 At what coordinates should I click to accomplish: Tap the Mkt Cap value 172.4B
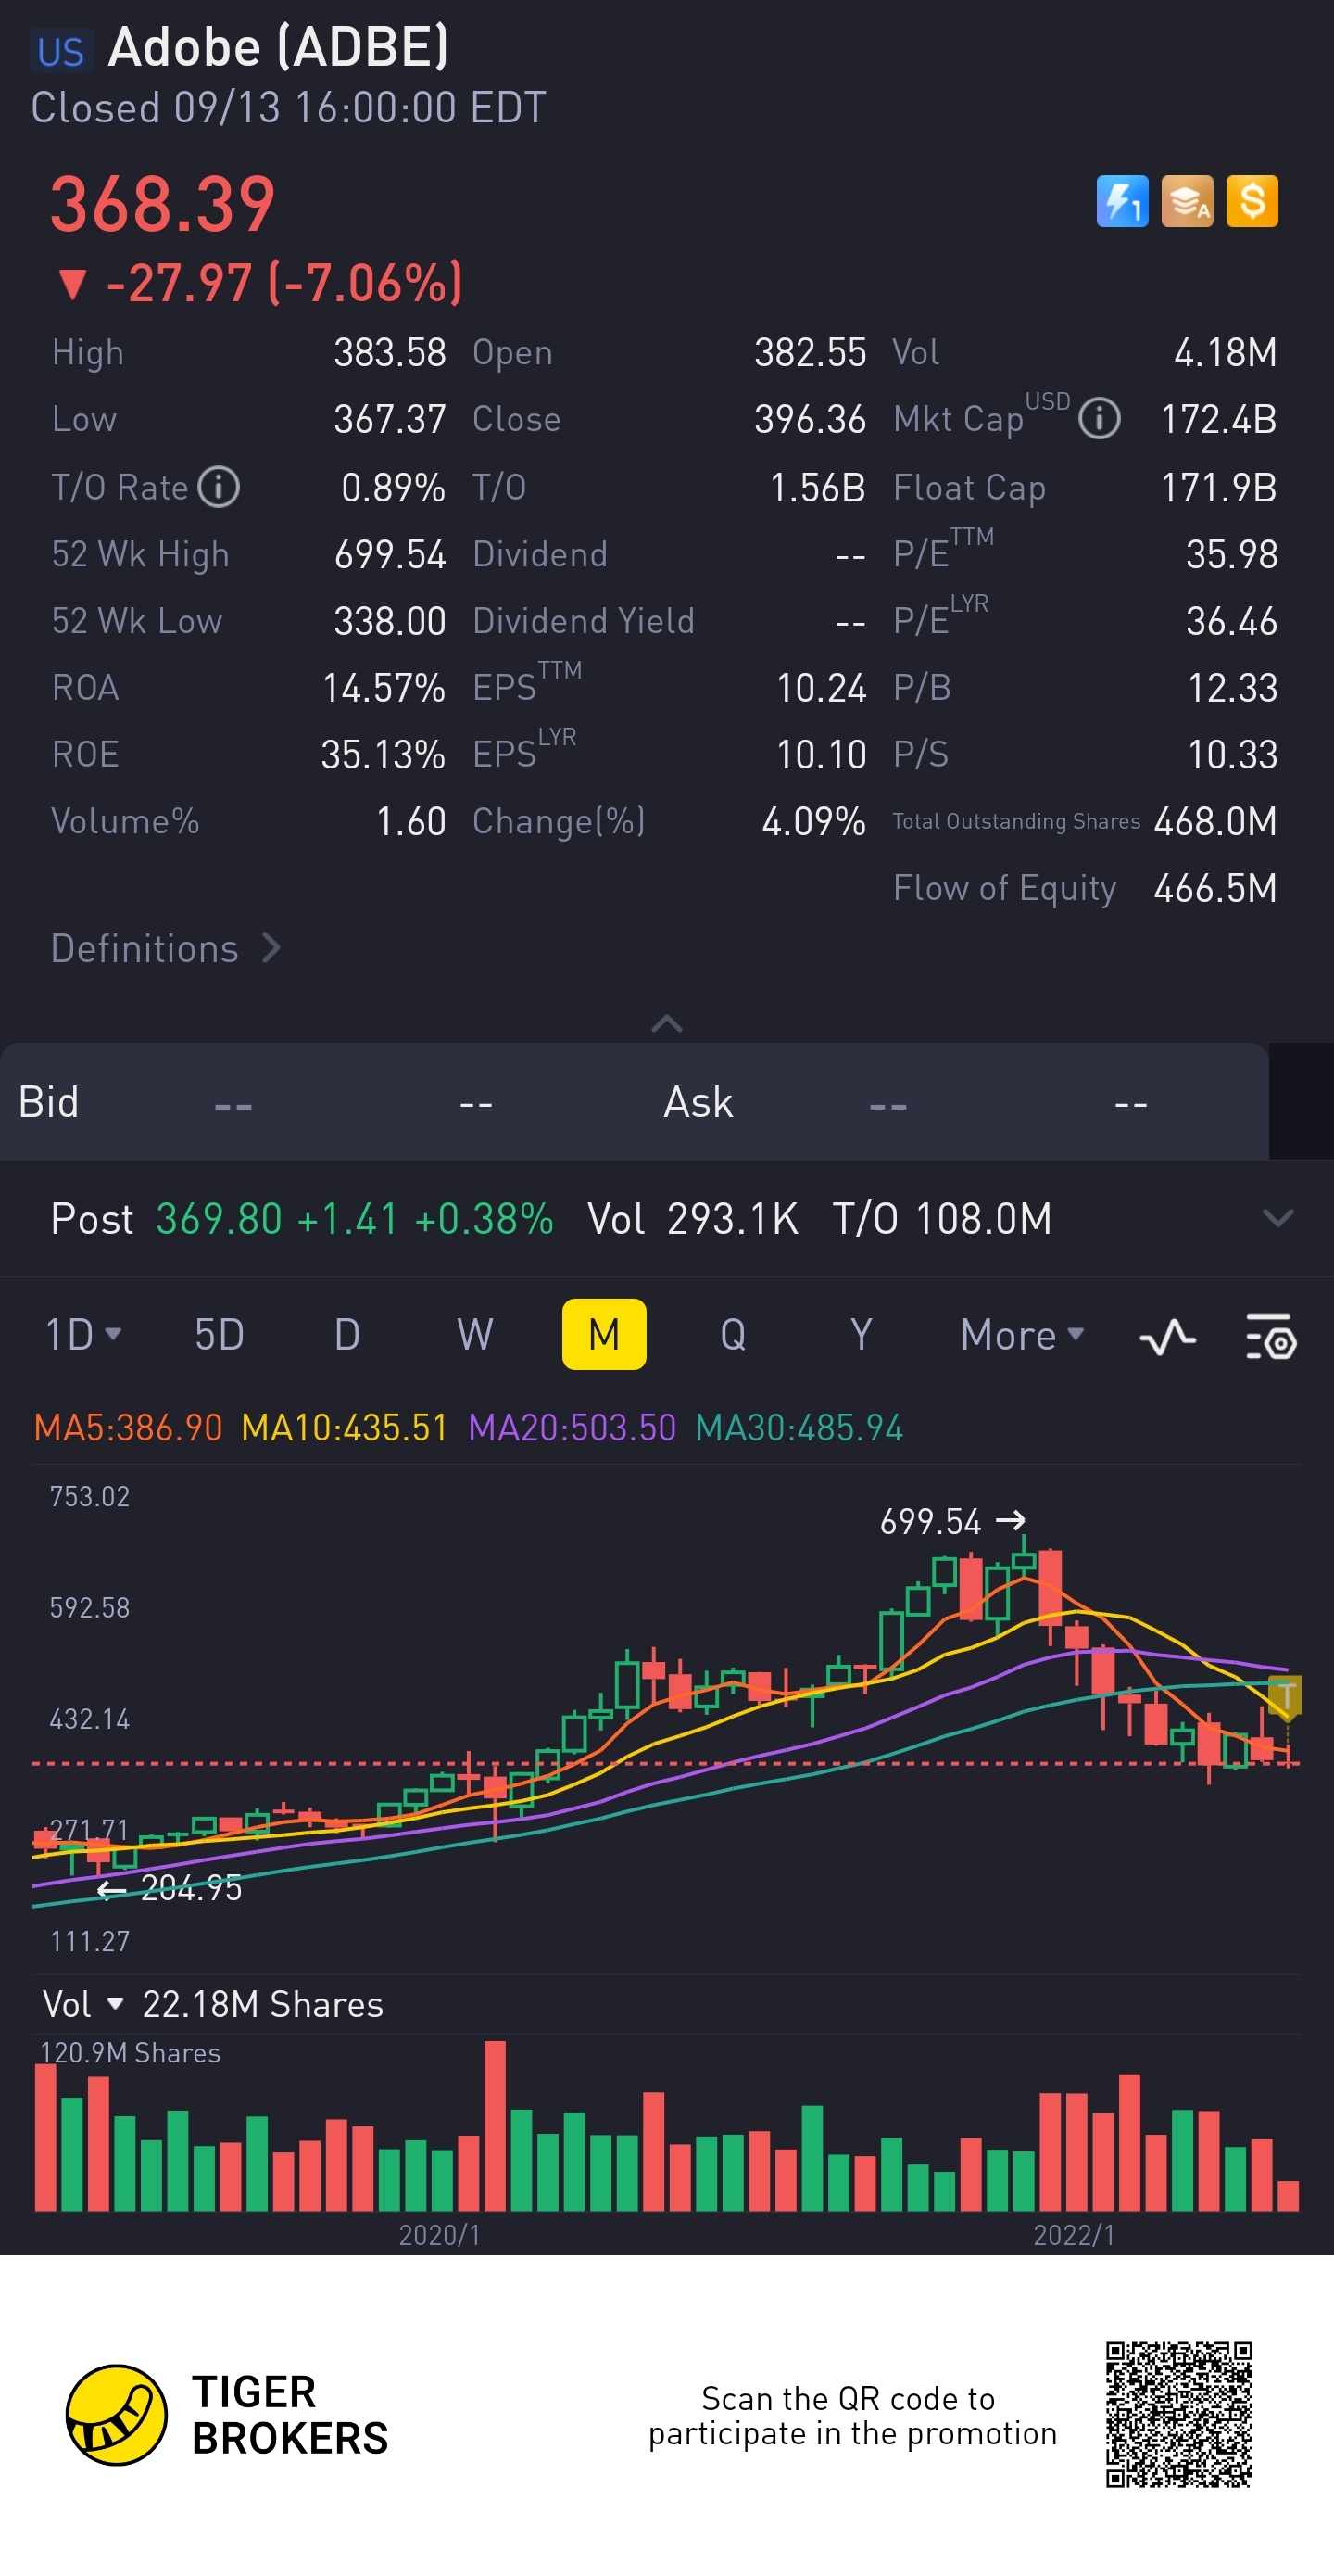[1218, 419]
